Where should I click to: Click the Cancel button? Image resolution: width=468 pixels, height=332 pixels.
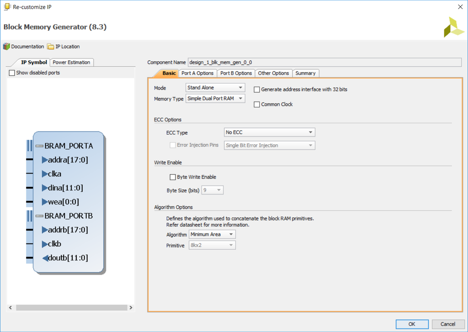pyautogui.click(x=448, y=324)
